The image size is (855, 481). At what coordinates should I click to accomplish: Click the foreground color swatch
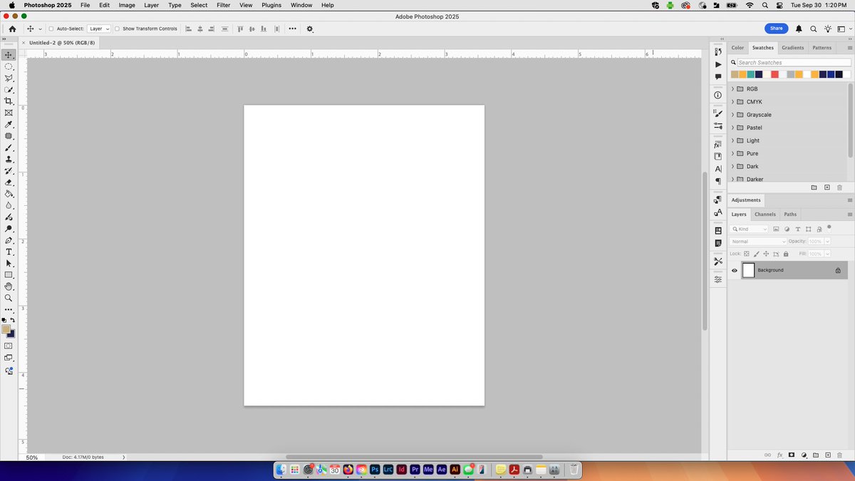click(x=6, y=329)
